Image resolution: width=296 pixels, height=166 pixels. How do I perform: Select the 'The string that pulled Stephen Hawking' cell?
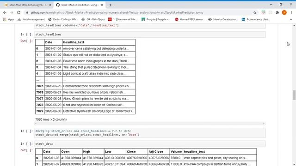[99, 67]
